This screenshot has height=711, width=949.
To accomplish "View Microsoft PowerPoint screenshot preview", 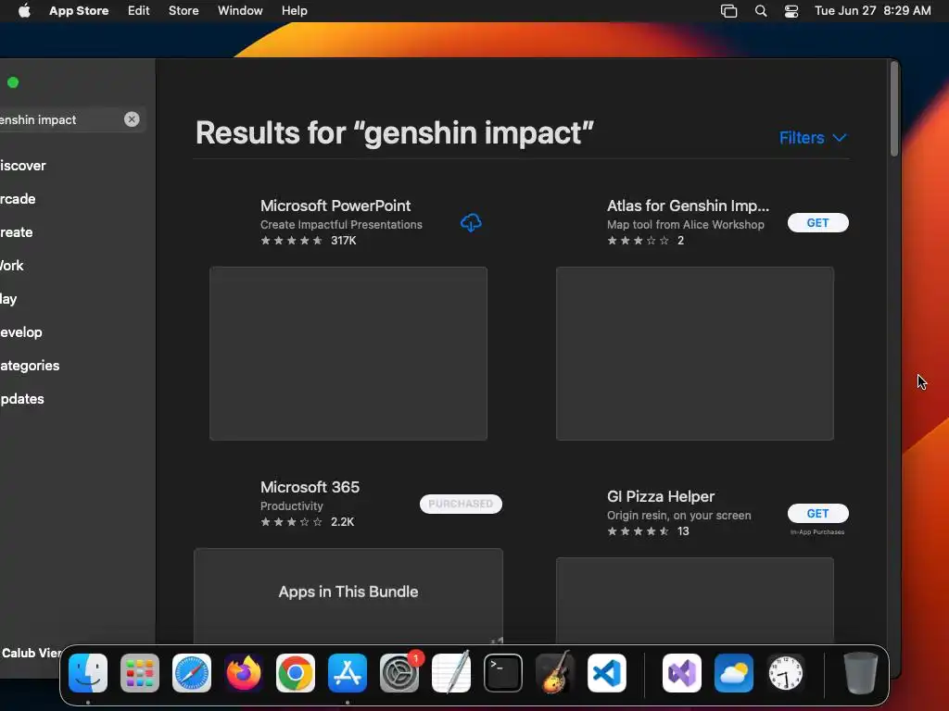I will pos(348,354).
